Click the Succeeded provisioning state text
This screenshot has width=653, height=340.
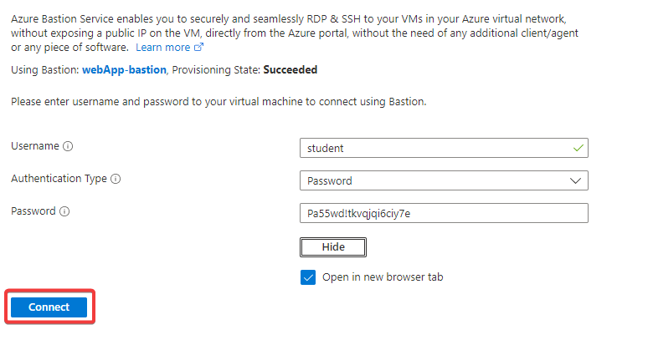pos(290,70)
